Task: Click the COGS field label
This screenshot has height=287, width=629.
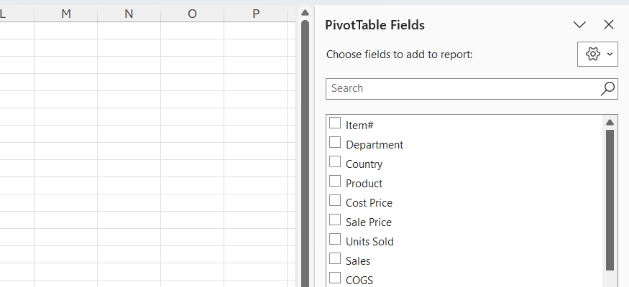Action: pyautogui.click(x=359, y=281)
